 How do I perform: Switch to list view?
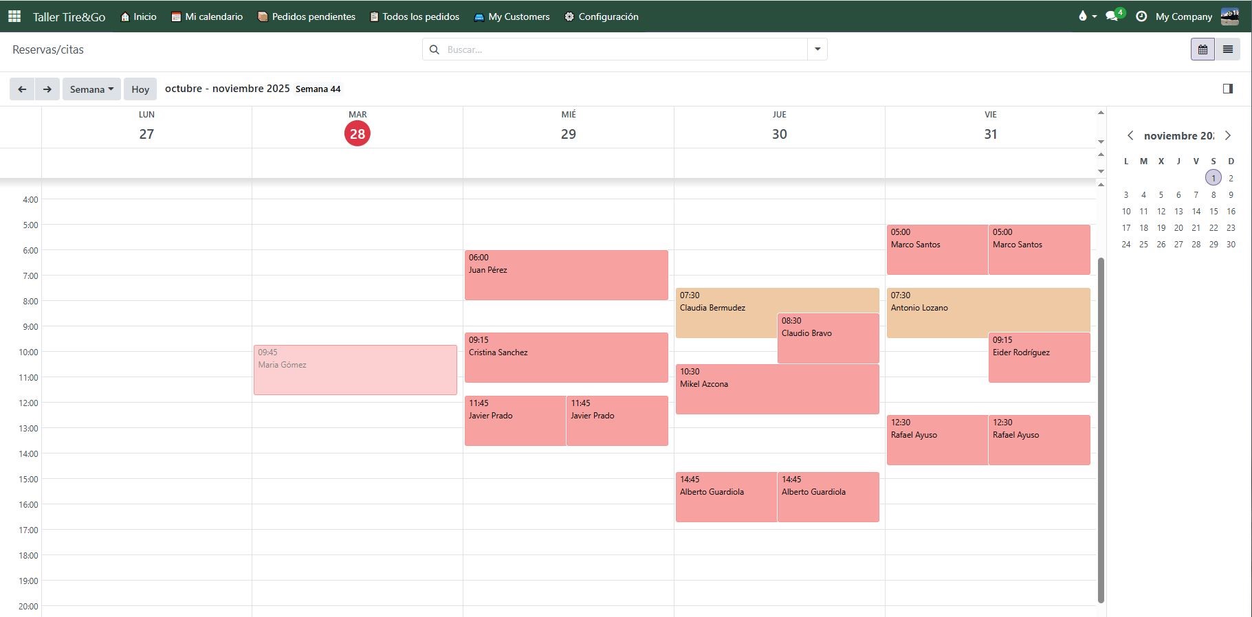click(1227, 49)
